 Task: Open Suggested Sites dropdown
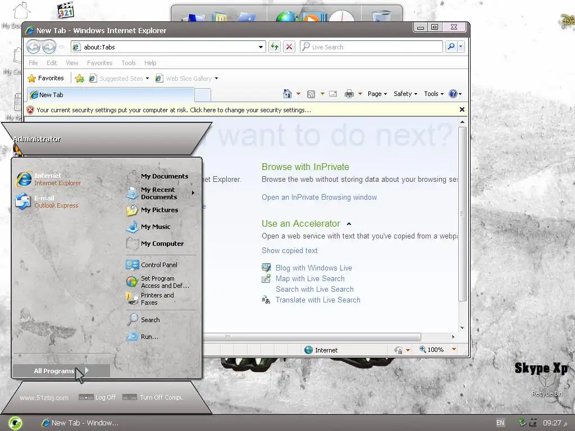coord(148,79)
